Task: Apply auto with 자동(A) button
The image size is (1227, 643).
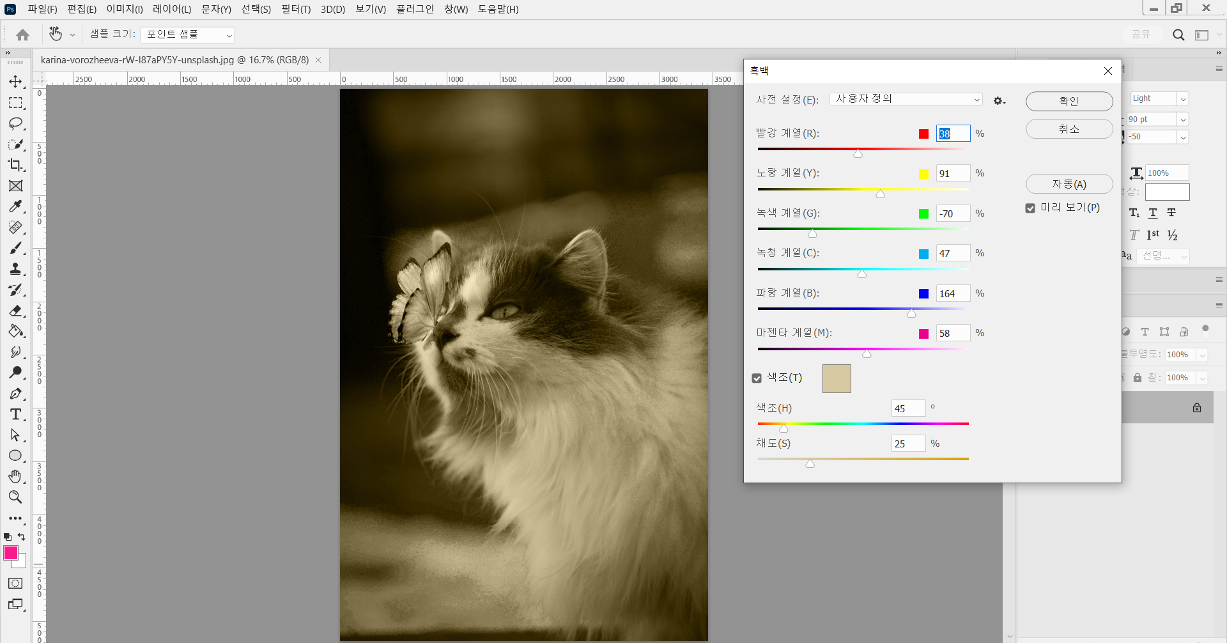Action: 1069,184
